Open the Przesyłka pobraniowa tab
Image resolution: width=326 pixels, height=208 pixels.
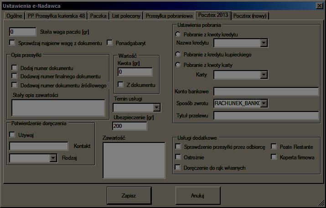coord(169,16)
